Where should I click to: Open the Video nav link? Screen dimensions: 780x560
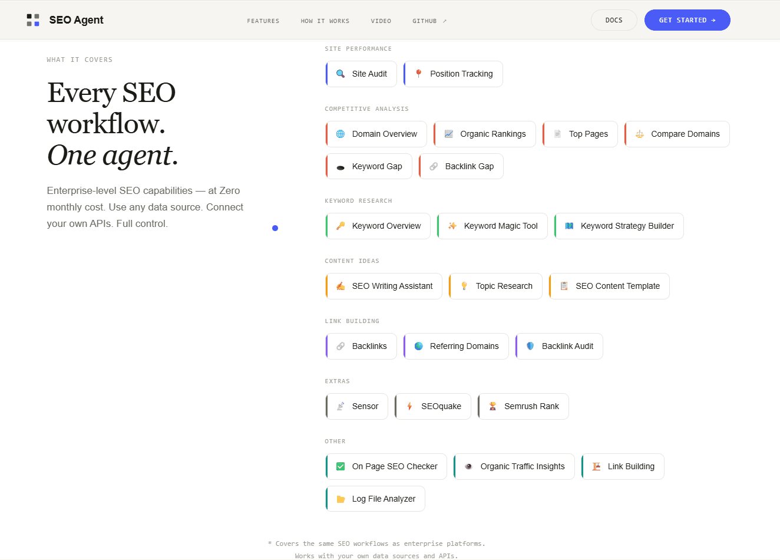click(x=381, y=21)
